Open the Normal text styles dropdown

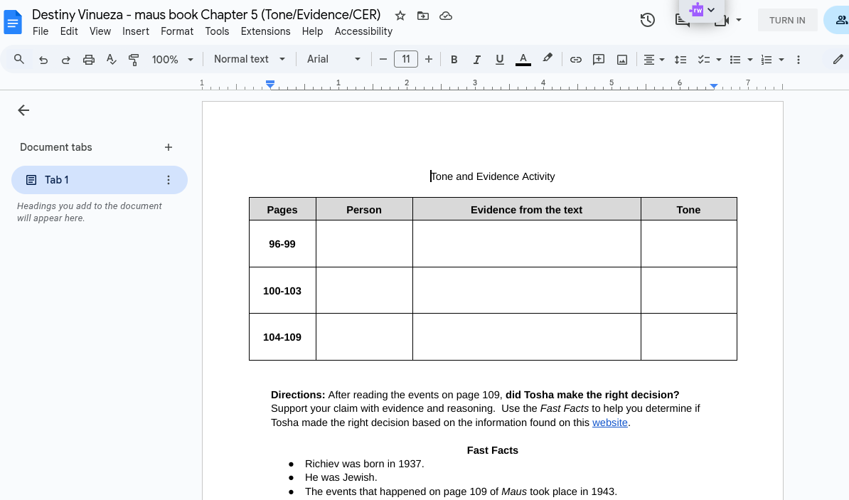pyautogui.click(x=248, y=59)
